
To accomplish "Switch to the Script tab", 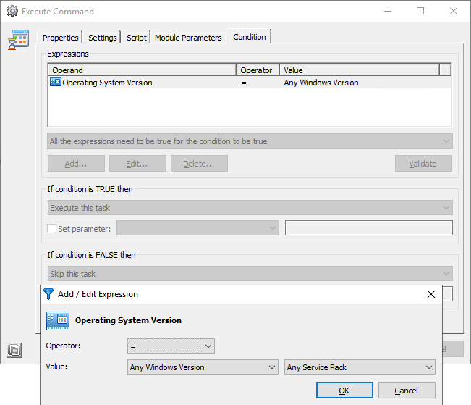I will 137,38.
